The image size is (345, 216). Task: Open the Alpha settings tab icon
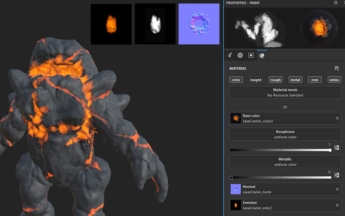click(x=240, y=56)
